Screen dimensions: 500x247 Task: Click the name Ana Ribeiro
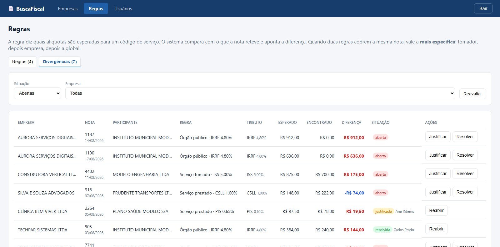tap(405, 211)
